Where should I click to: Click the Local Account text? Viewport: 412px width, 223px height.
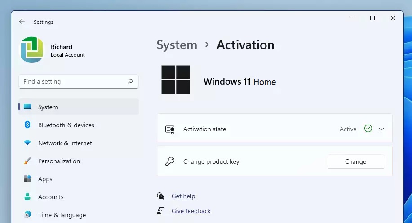point(68,55)
